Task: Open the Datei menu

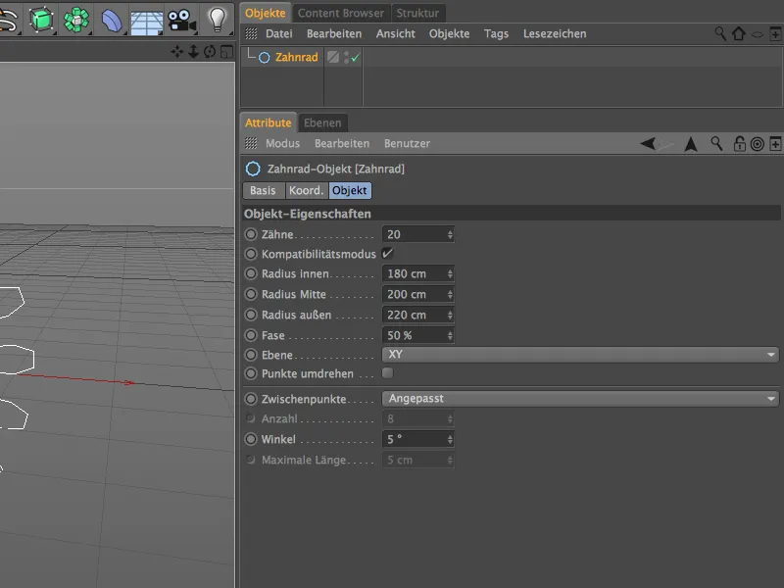Action: [x=278, y=33]
